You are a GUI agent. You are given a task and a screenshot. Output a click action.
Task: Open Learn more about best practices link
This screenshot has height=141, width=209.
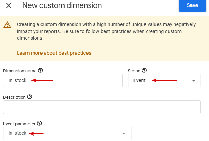[x=54, y=53]
